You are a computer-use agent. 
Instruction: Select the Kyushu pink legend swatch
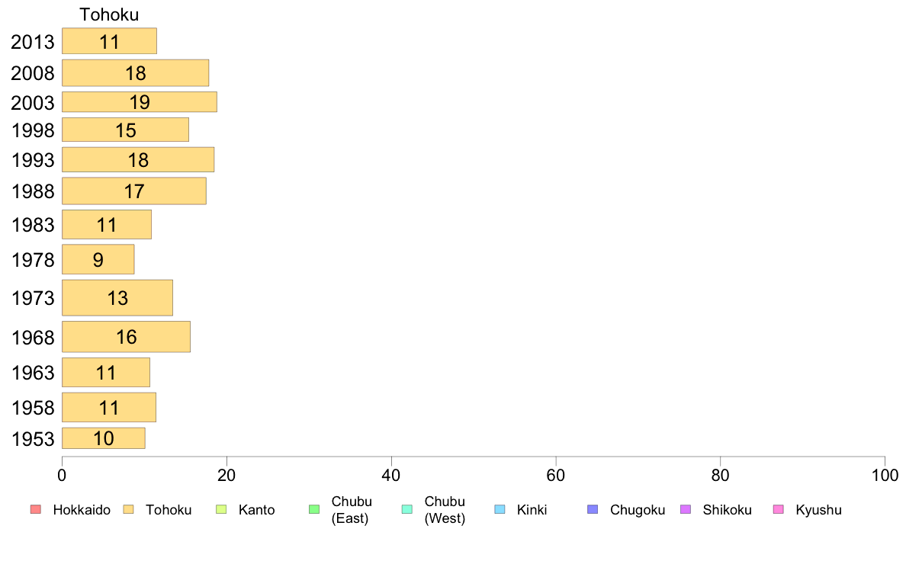pos(779,509)
